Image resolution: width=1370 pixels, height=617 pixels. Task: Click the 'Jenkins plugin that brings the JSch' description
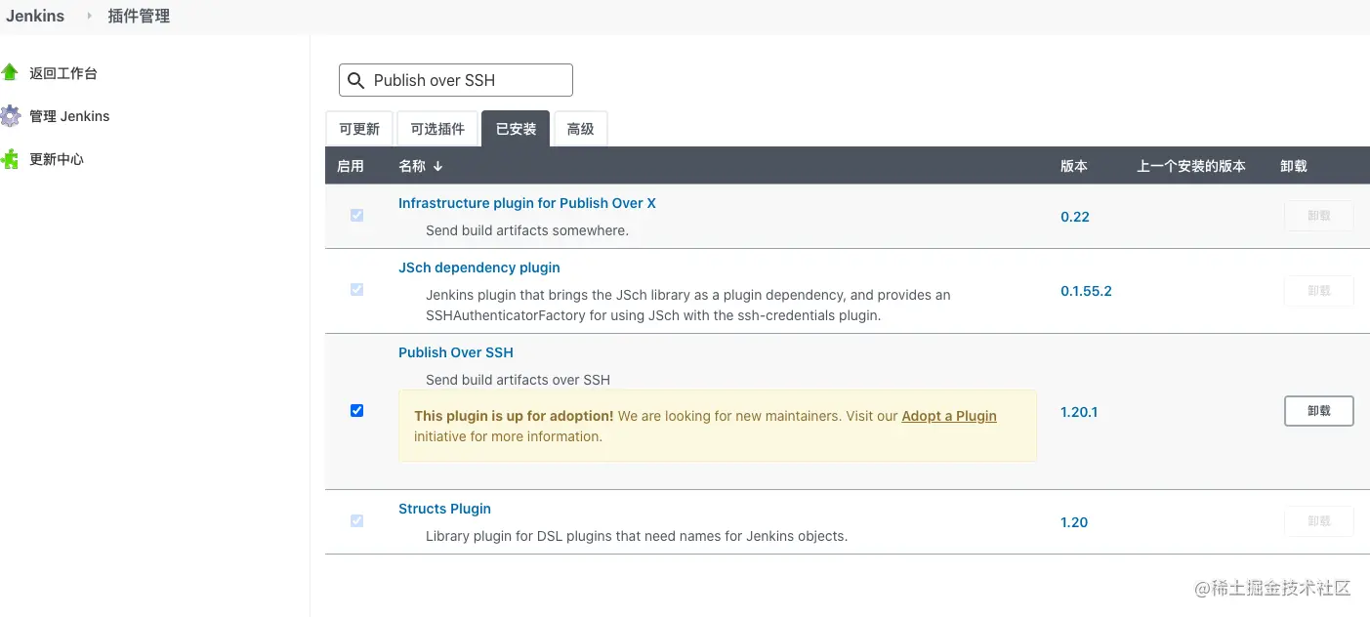tap(687, 305)
